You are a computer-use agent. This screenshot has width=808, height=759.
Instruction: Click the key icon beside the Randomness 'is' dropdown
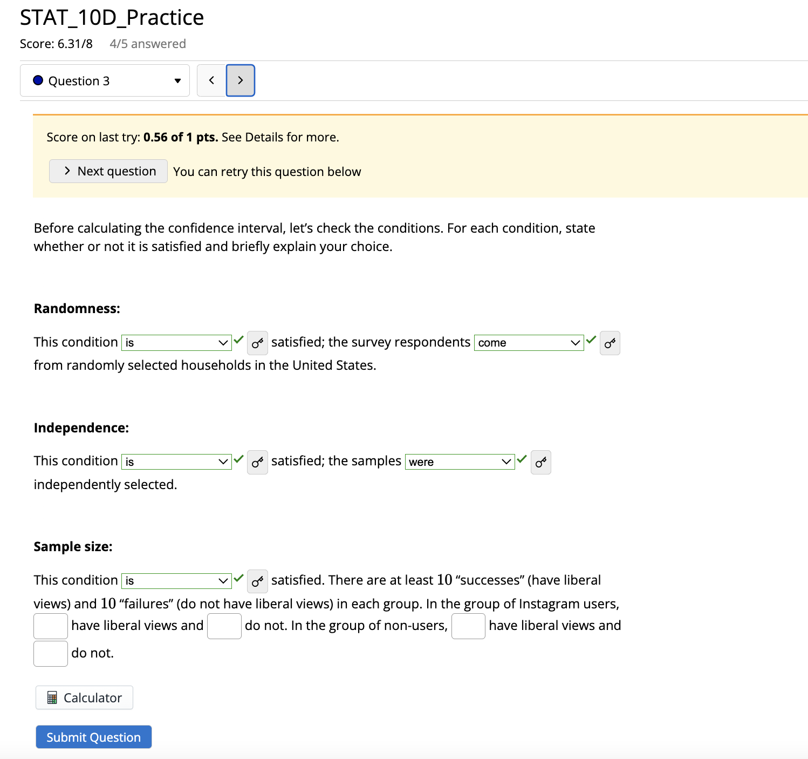(x=257, y=343)
